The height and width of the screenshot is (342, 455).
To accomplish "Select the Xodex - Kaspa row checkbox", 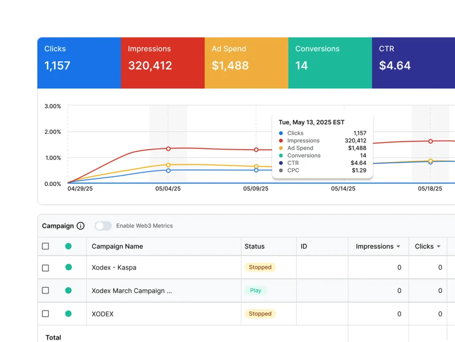I will coord(45,268).
